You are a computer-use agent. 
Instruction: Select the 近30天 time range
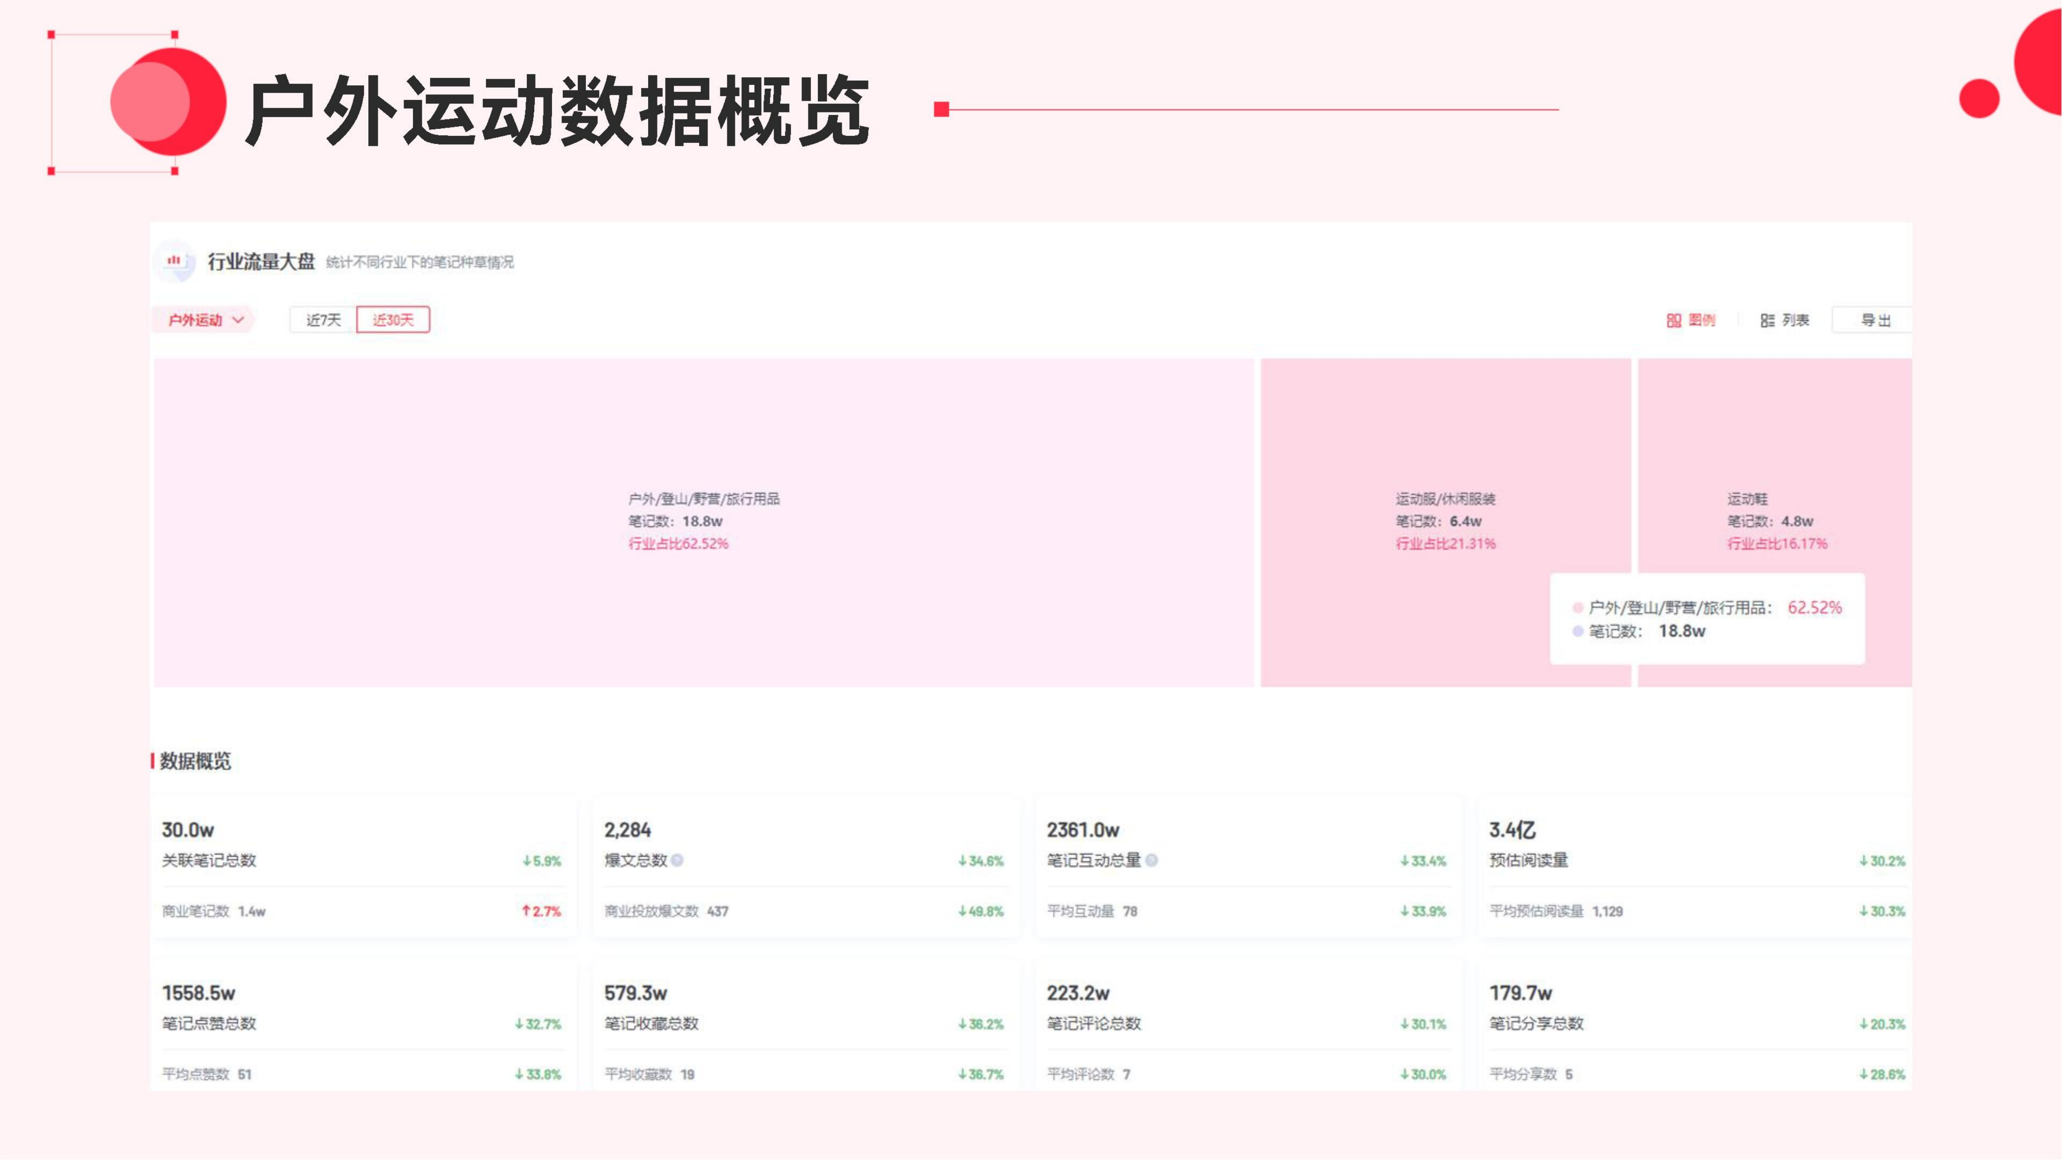393,320
